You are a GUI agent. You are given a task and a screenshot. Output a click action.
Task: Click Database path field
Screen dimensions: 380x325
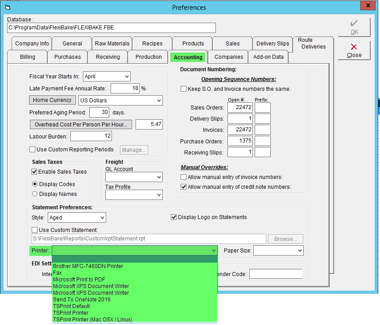point(111,28)
